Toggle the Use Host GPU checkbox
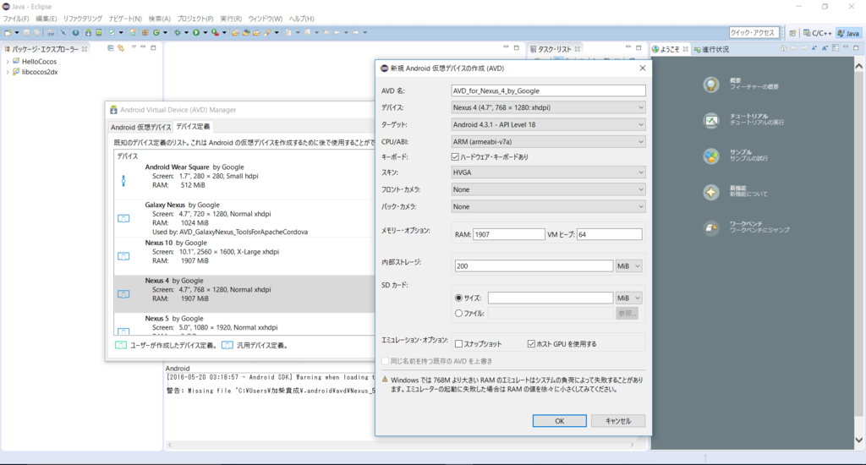This screenshot has height=465, width=866. point(531,343)
